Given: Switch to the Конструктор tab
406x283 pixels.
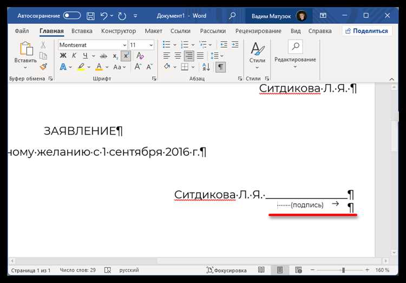Looking at the screenshot, I should tap(119, 31).
